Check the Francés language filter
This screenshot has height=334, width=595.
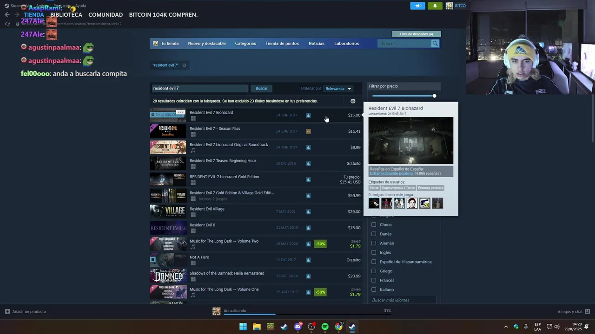(374, 280)
